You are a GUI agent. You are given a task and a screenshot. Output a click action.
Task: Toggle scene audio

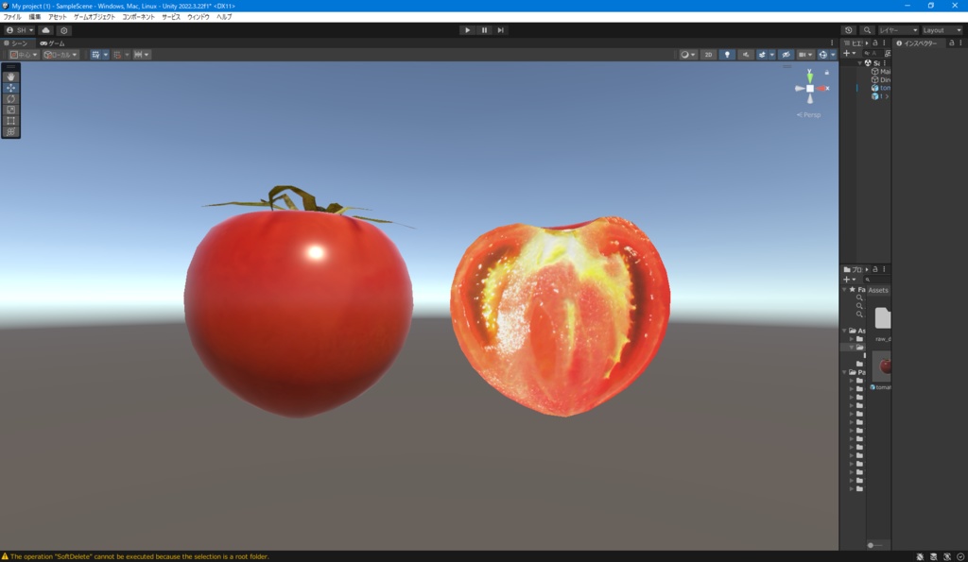pos(745,55)
